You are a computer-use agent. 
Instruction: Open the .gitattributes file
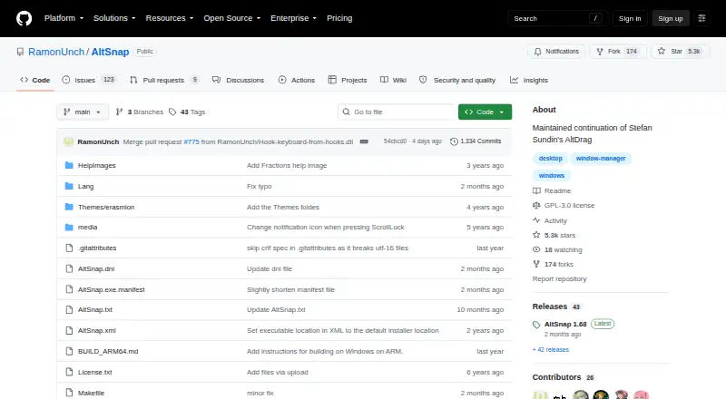(97, 248)
